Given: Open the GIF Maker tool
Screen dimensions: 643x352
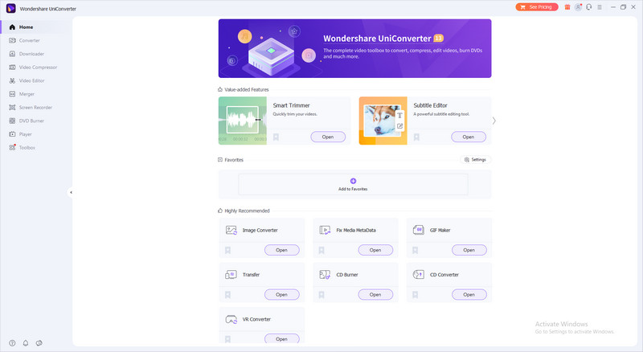Looking at the screenshot, I should [x=469, y=250].
